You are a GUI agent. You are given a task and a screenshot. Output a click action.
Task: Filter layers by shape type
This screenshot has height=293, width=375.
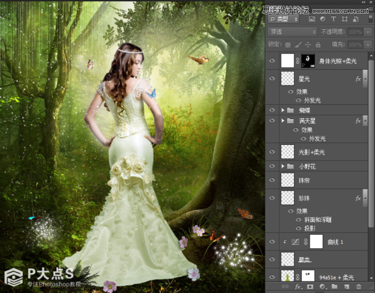[x=345, y=19]
